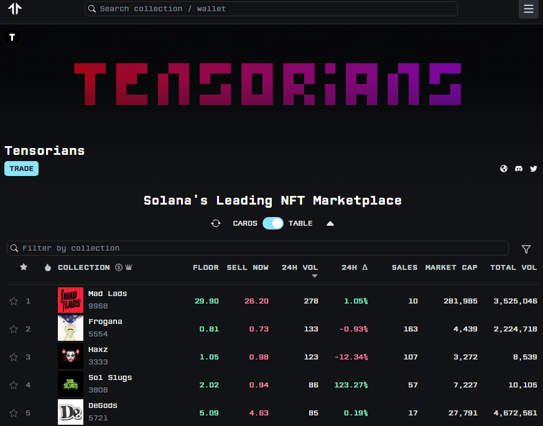Click the Sol Slugs thumbnail image
This screenshot has width=543, height=426.
pyautogui.click(x=71, y=384)
